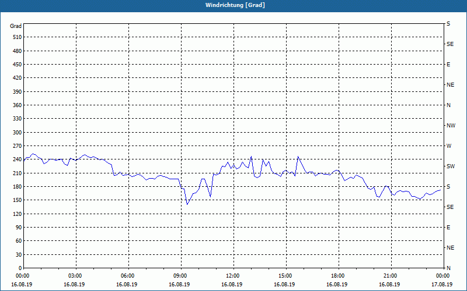The height and width of the screenshot is (291, 467).
Task: Click the W compass label
Action: pos(449,146)
